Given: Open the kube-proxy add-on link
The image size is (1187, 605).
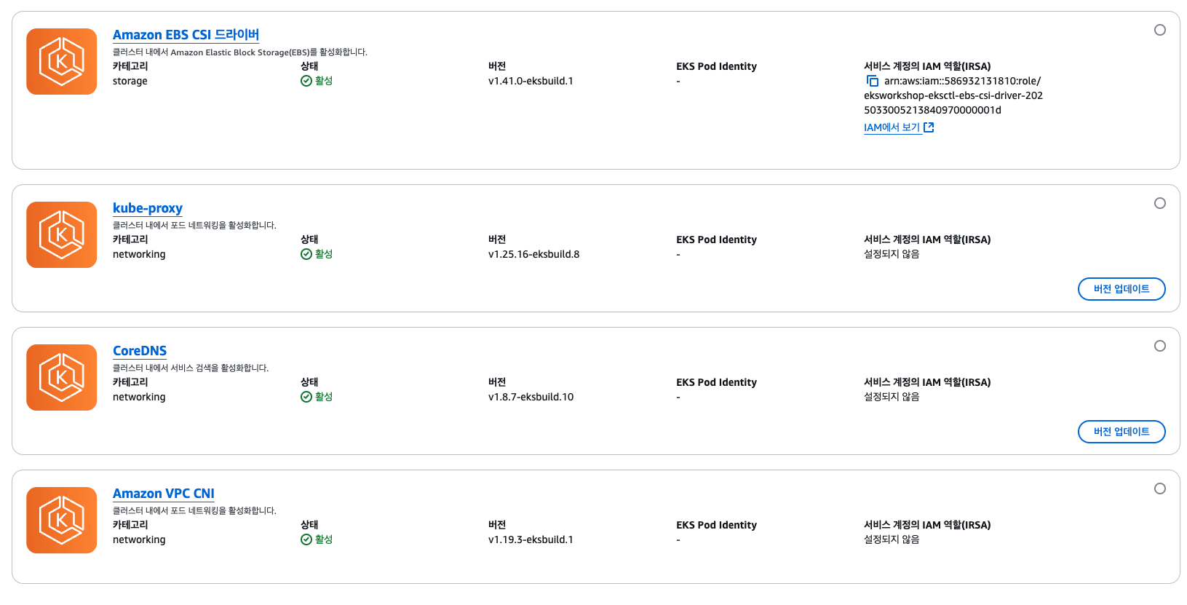Looking at the screenshot, I should tap(148, 208).
